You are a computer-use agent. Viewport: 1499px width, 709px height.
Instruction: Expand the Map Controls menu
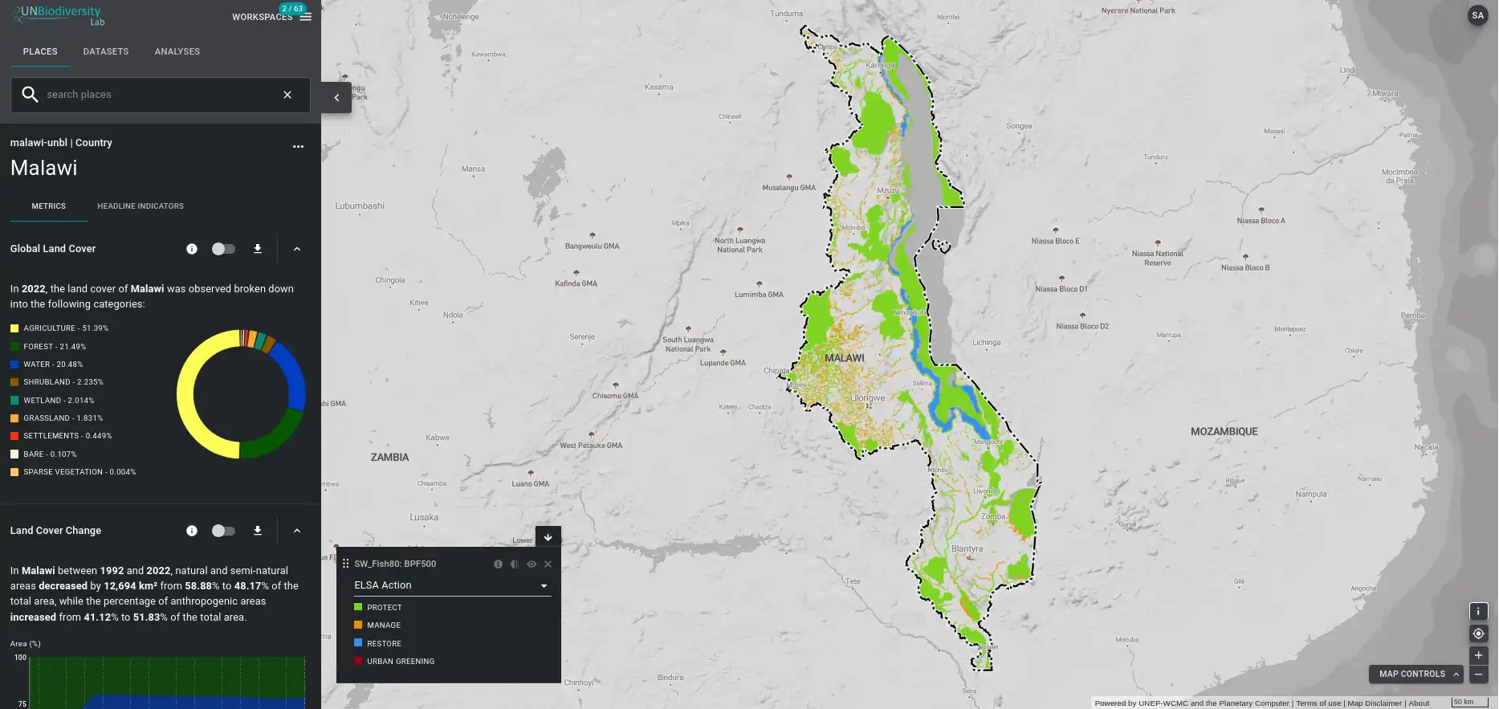click(x=1416, y=674)
